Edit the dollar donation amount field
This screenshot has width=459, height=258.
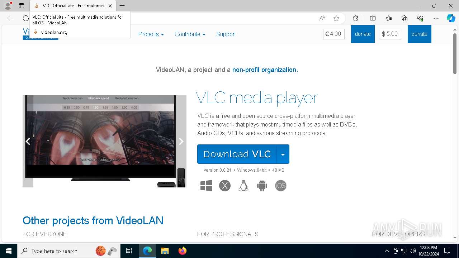tap(391, 34)
